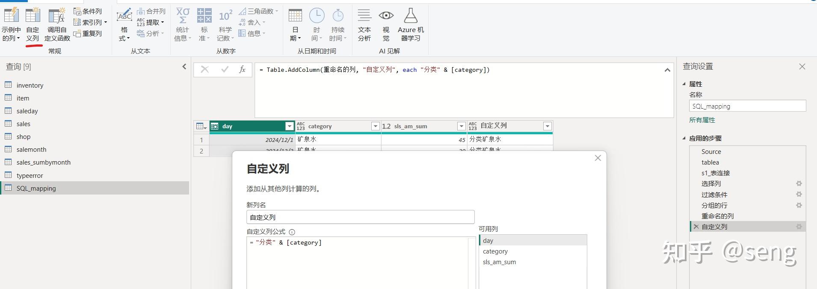Click the category column data type icon
This screenshot has width=817, height=289.
(x=301, y=126)
